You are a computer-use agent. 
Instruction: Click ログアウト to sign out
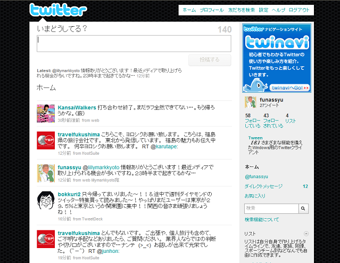tap(299, 10)
